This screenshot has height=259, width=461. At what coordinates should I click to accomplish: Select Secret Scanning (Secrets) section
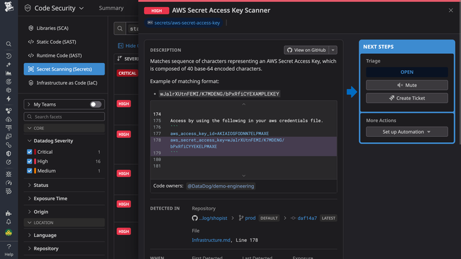[x=64, y=69]
